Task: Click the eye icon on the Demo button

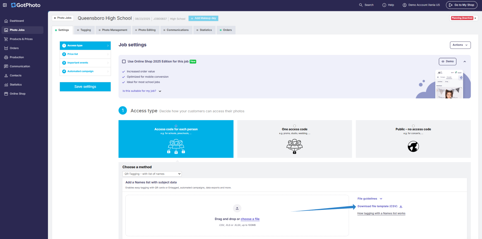Action: 443,61
